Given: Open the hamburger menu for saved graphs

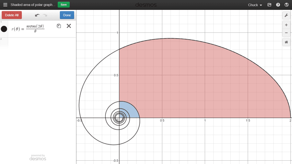Looking at the screenshot, I should (5, 5).
